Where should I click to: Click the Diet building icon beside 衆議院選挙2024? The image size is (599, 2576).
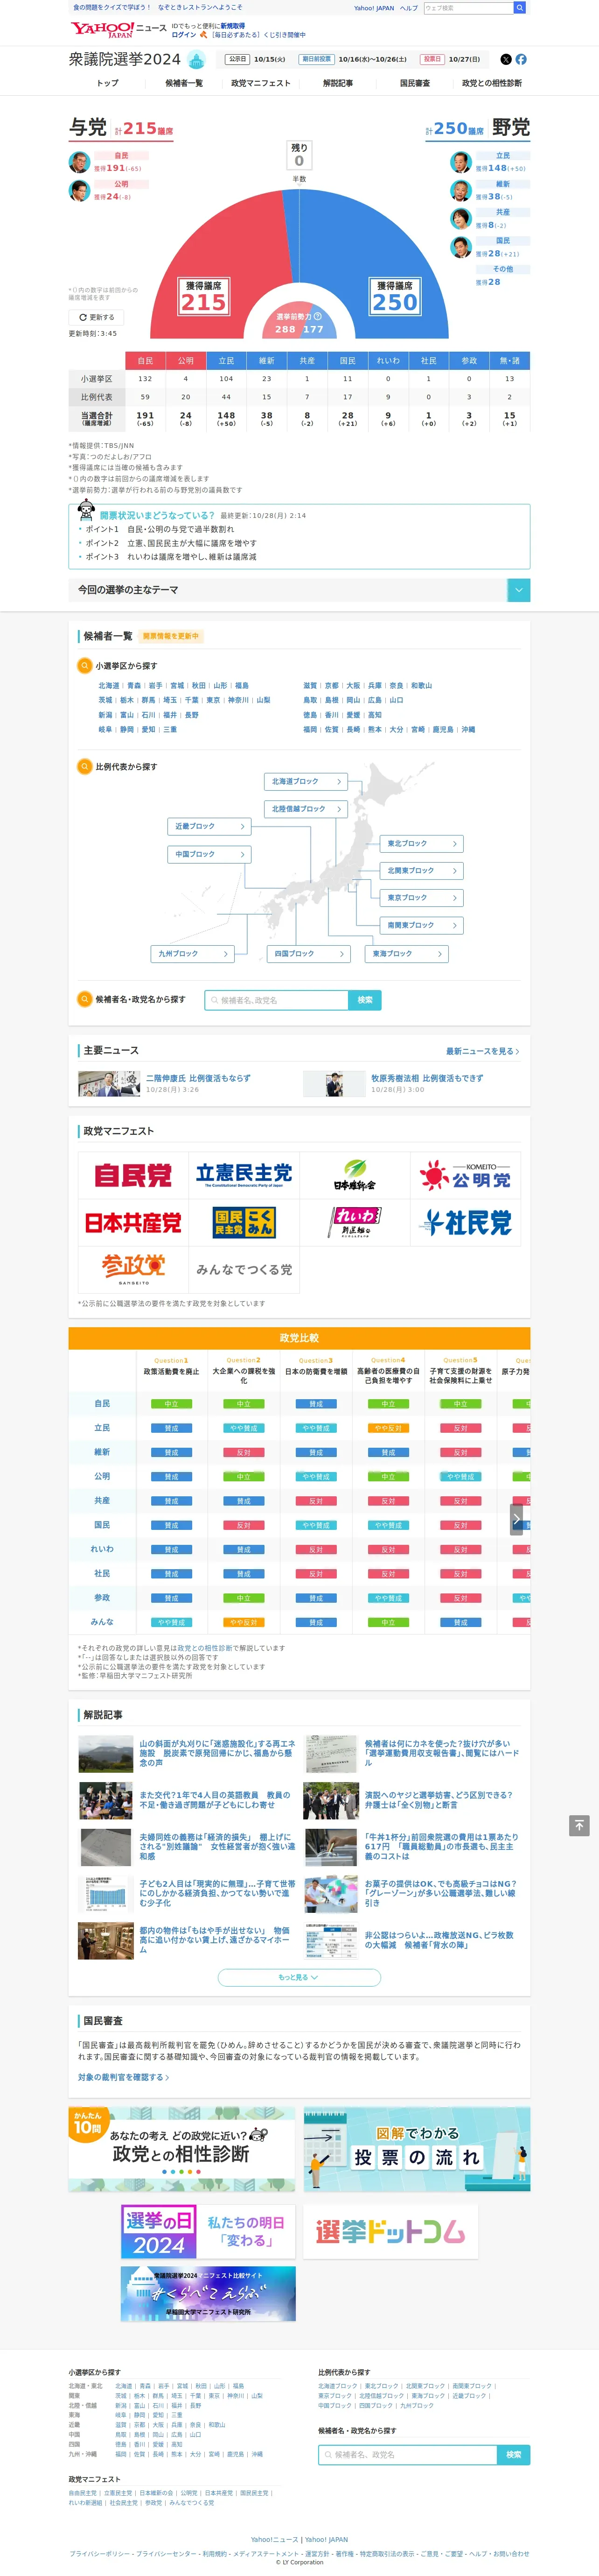[197, 60]
